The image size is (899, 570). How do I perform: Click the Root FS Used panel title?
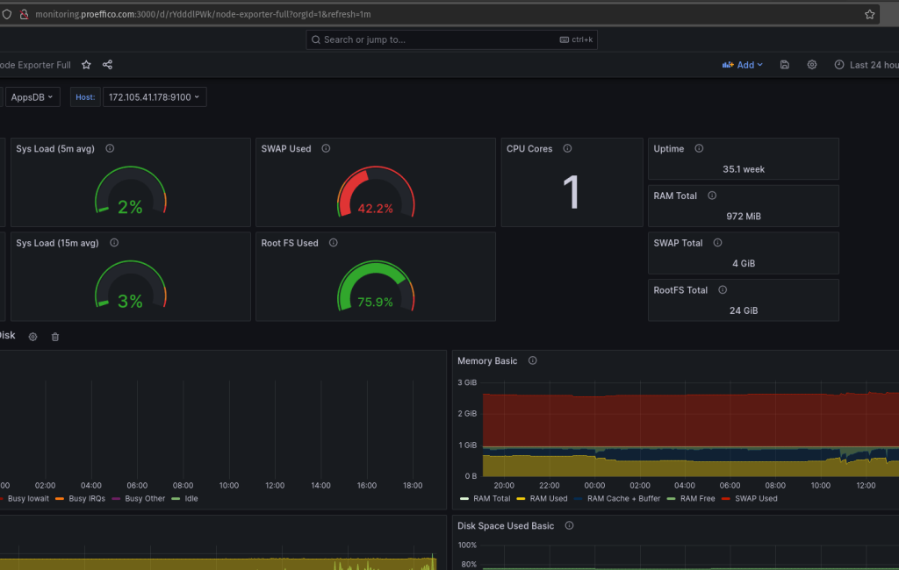point(290,243)
